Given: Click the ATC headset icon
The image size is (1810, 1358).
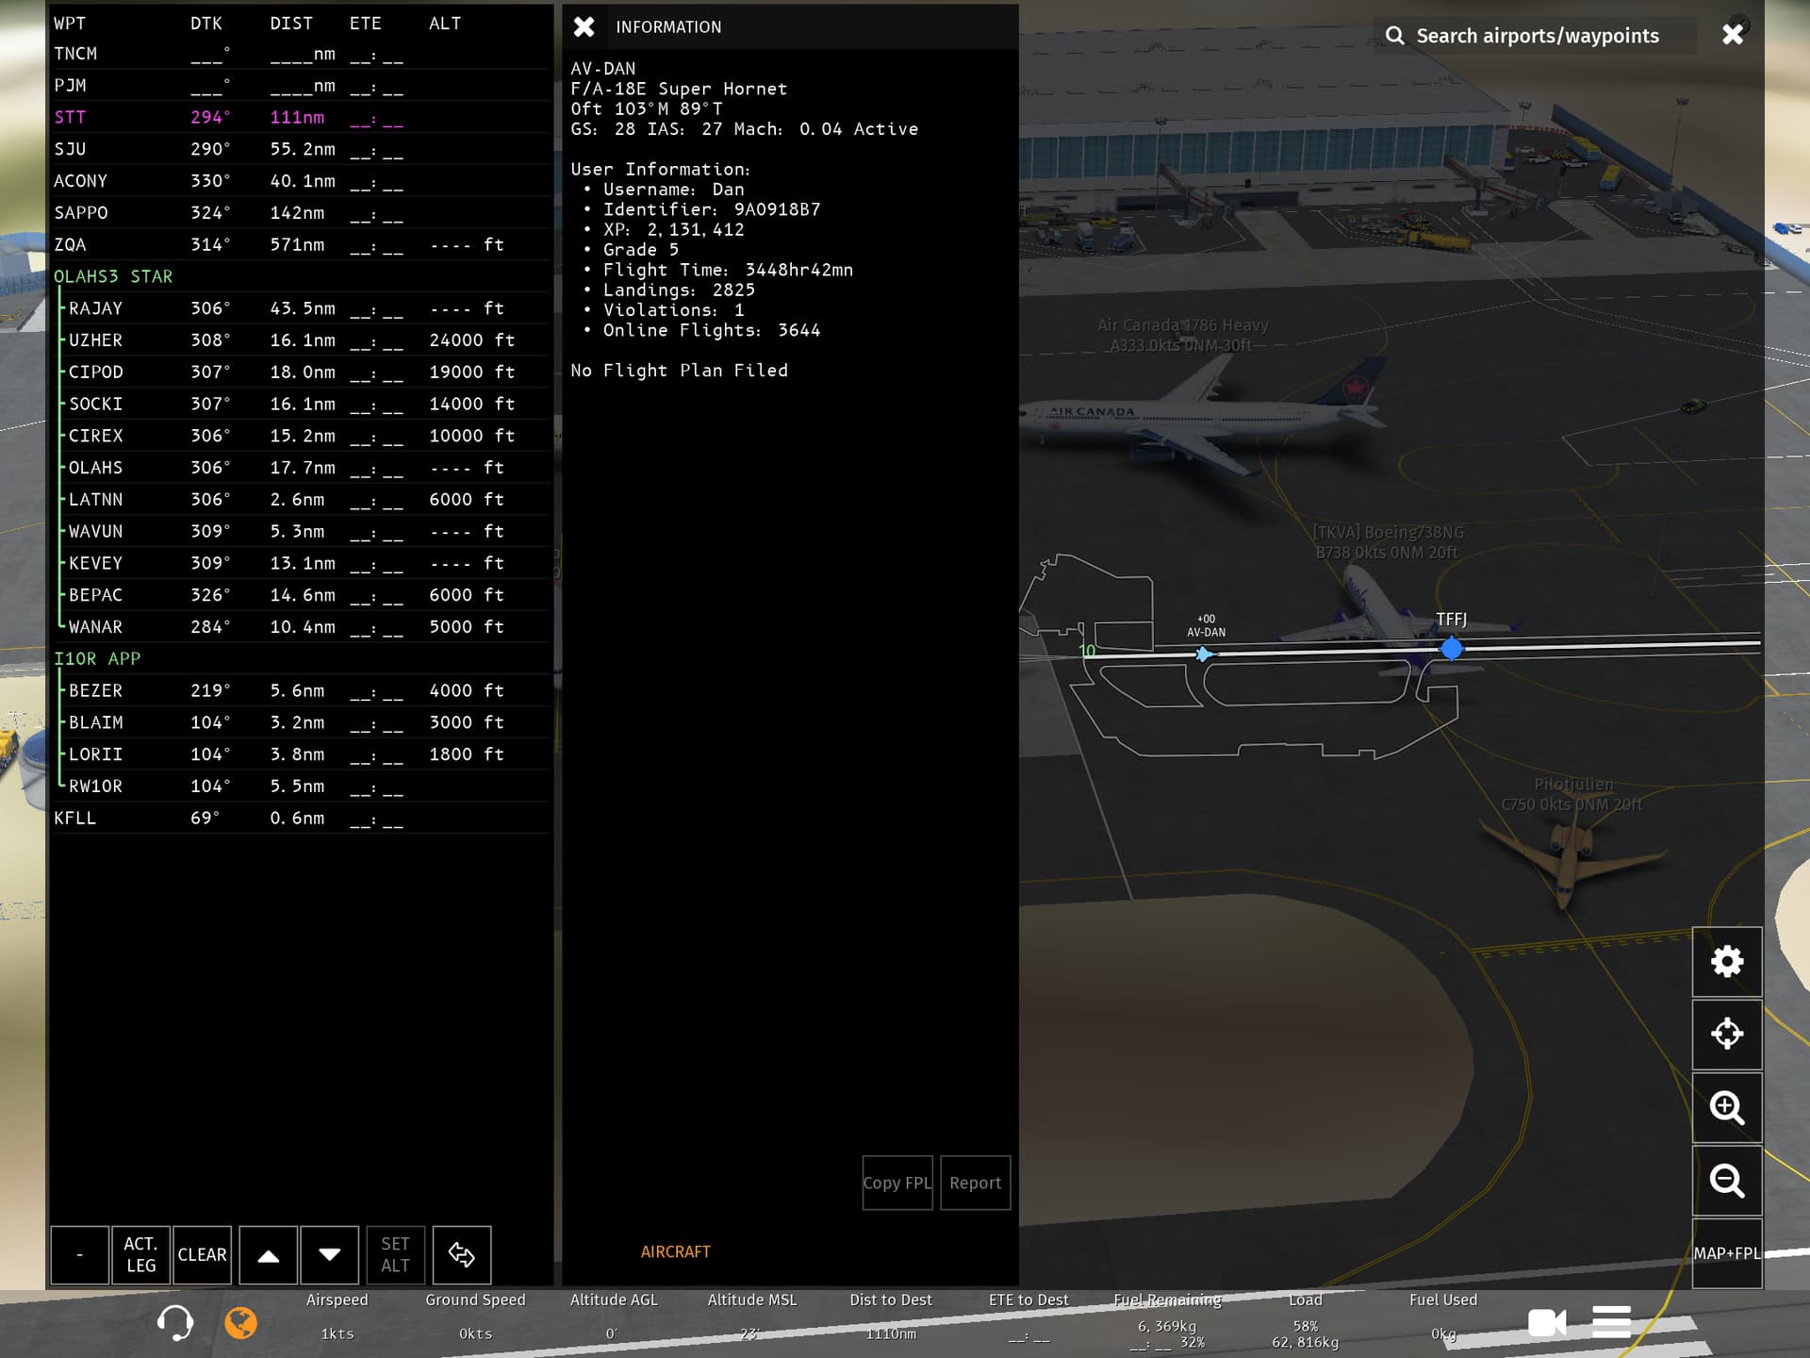Looking at the screenshot, I should [x=175, y=1322].
